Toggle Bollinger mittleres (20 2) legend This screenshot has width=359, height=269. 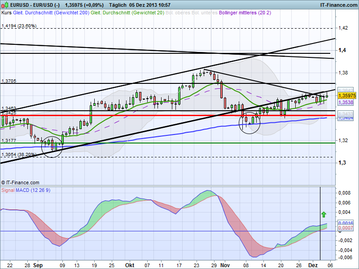coord(245,13)
